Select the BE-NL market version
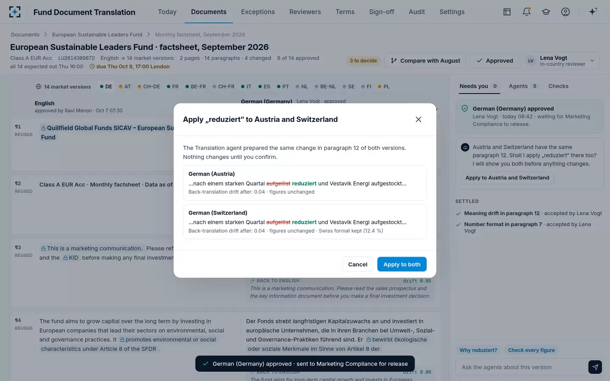610x381 pixels. (325, 87)
